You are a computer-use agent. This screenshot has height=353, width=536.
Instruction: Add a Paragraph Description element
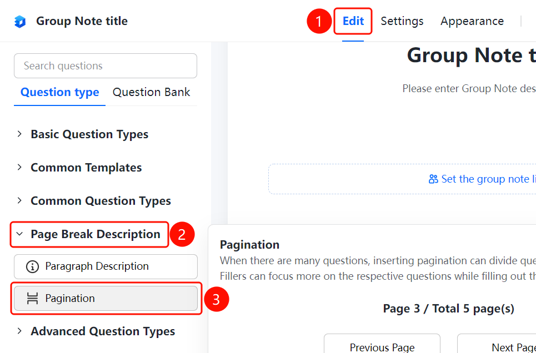tap(106, 266)
